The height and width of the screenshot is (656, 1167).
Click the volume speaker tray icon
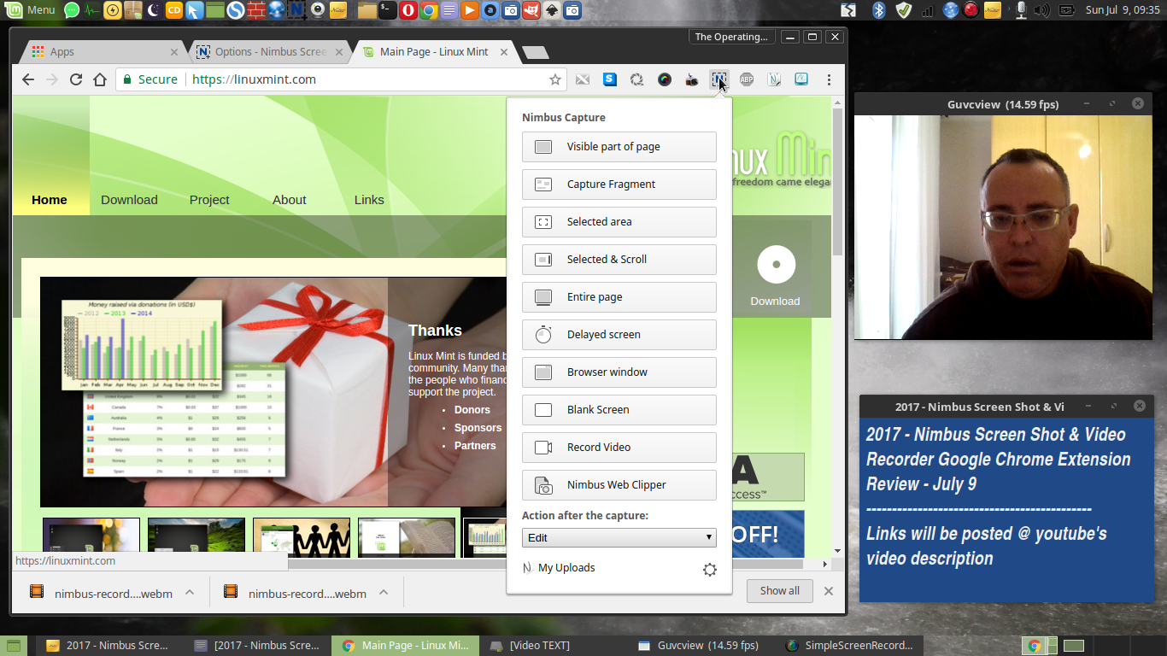coord(1041,10)
